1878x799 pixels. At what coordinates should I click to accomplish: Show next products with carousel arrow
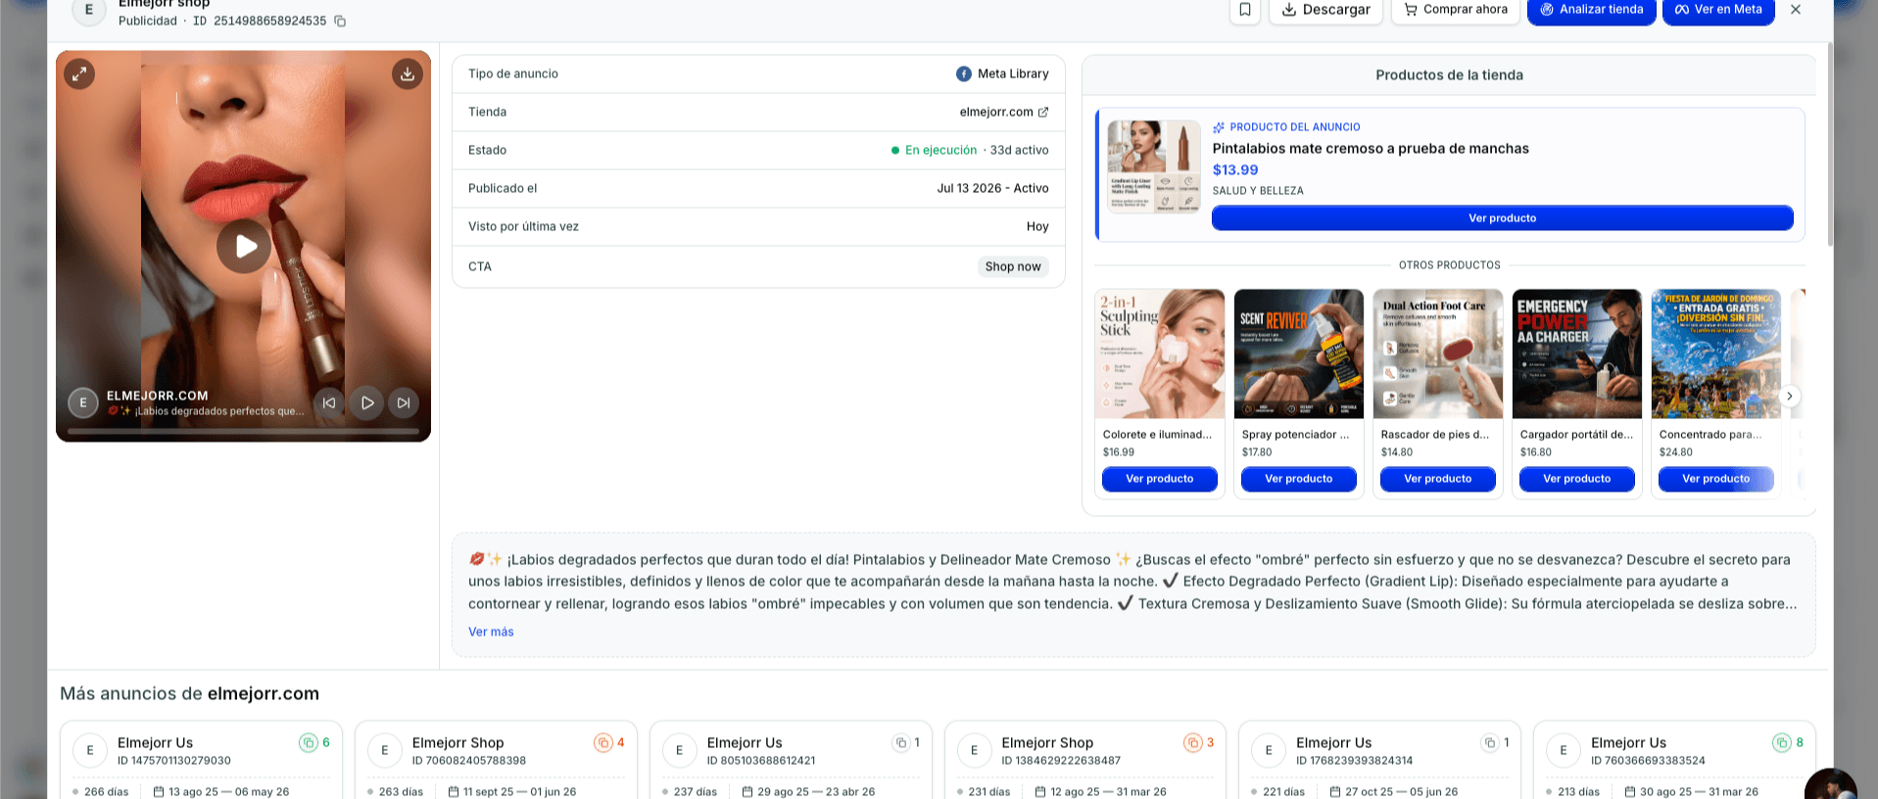pos(1789,396)
